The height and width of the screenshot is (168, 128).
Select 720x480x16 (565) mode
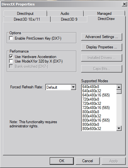tap(99, 108)
